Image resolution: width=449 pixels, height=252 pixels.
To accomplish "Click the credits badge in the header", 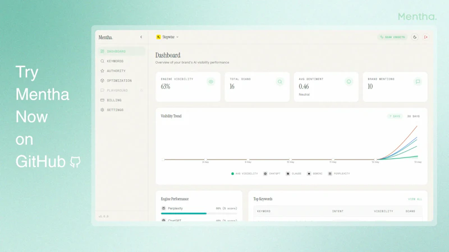I will coord(392,37).
